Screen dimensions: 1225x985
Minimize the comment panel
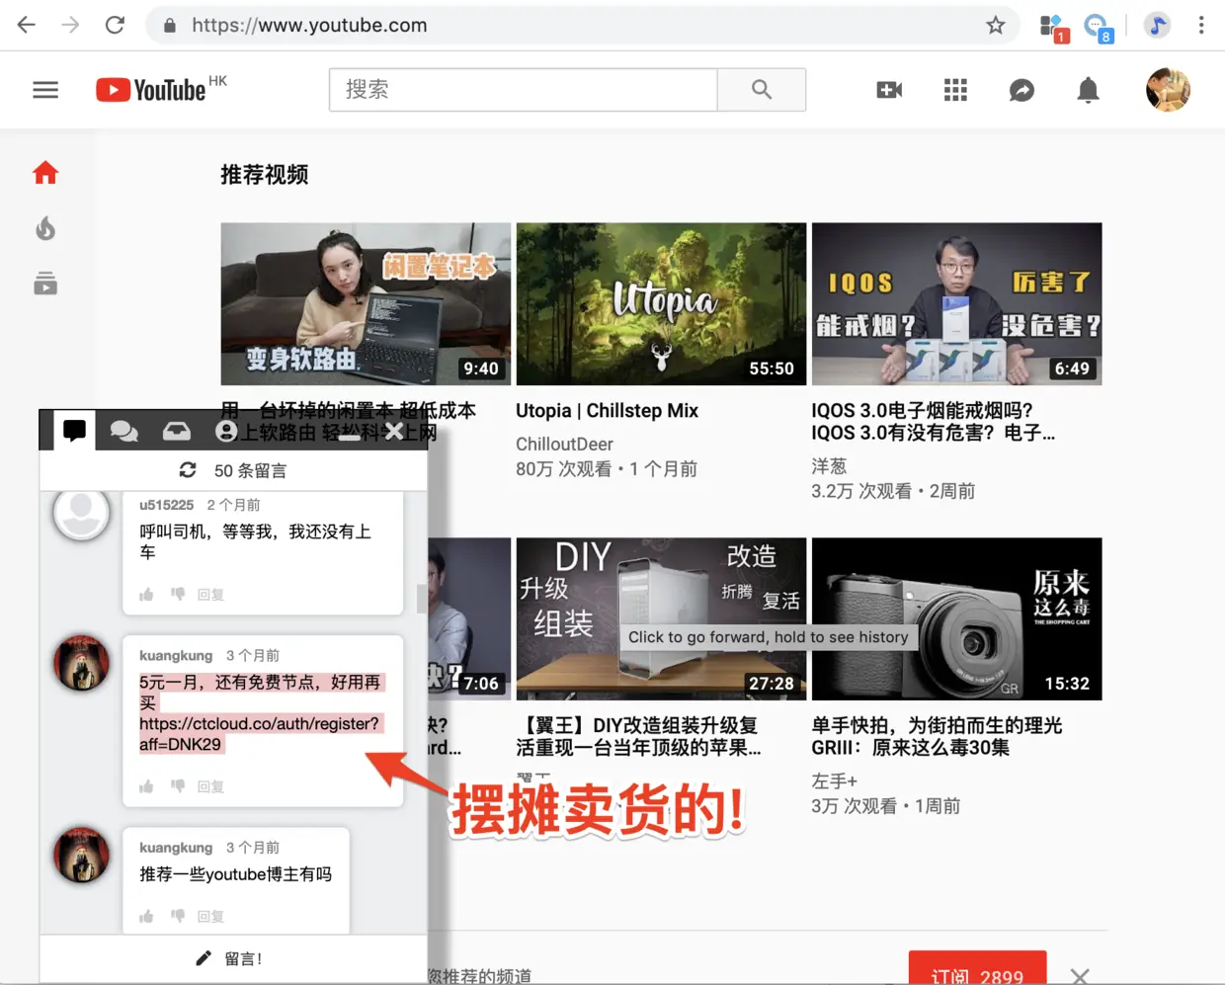pyautogui.click(x=350, y=437)
